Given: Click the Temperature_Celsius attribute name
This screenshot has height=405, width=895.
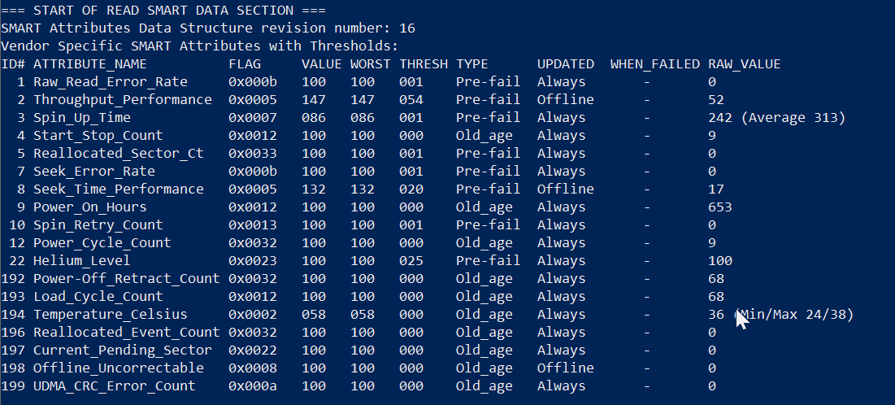Looking at the screenshot, I should coord(111,315).
